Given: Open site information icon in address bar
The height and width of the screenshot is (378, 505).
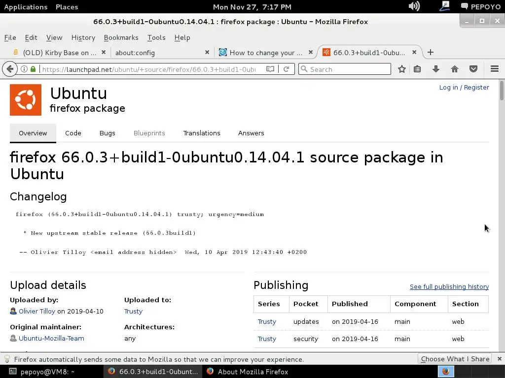Looking at the screenshot, I should tap(24, 69).
